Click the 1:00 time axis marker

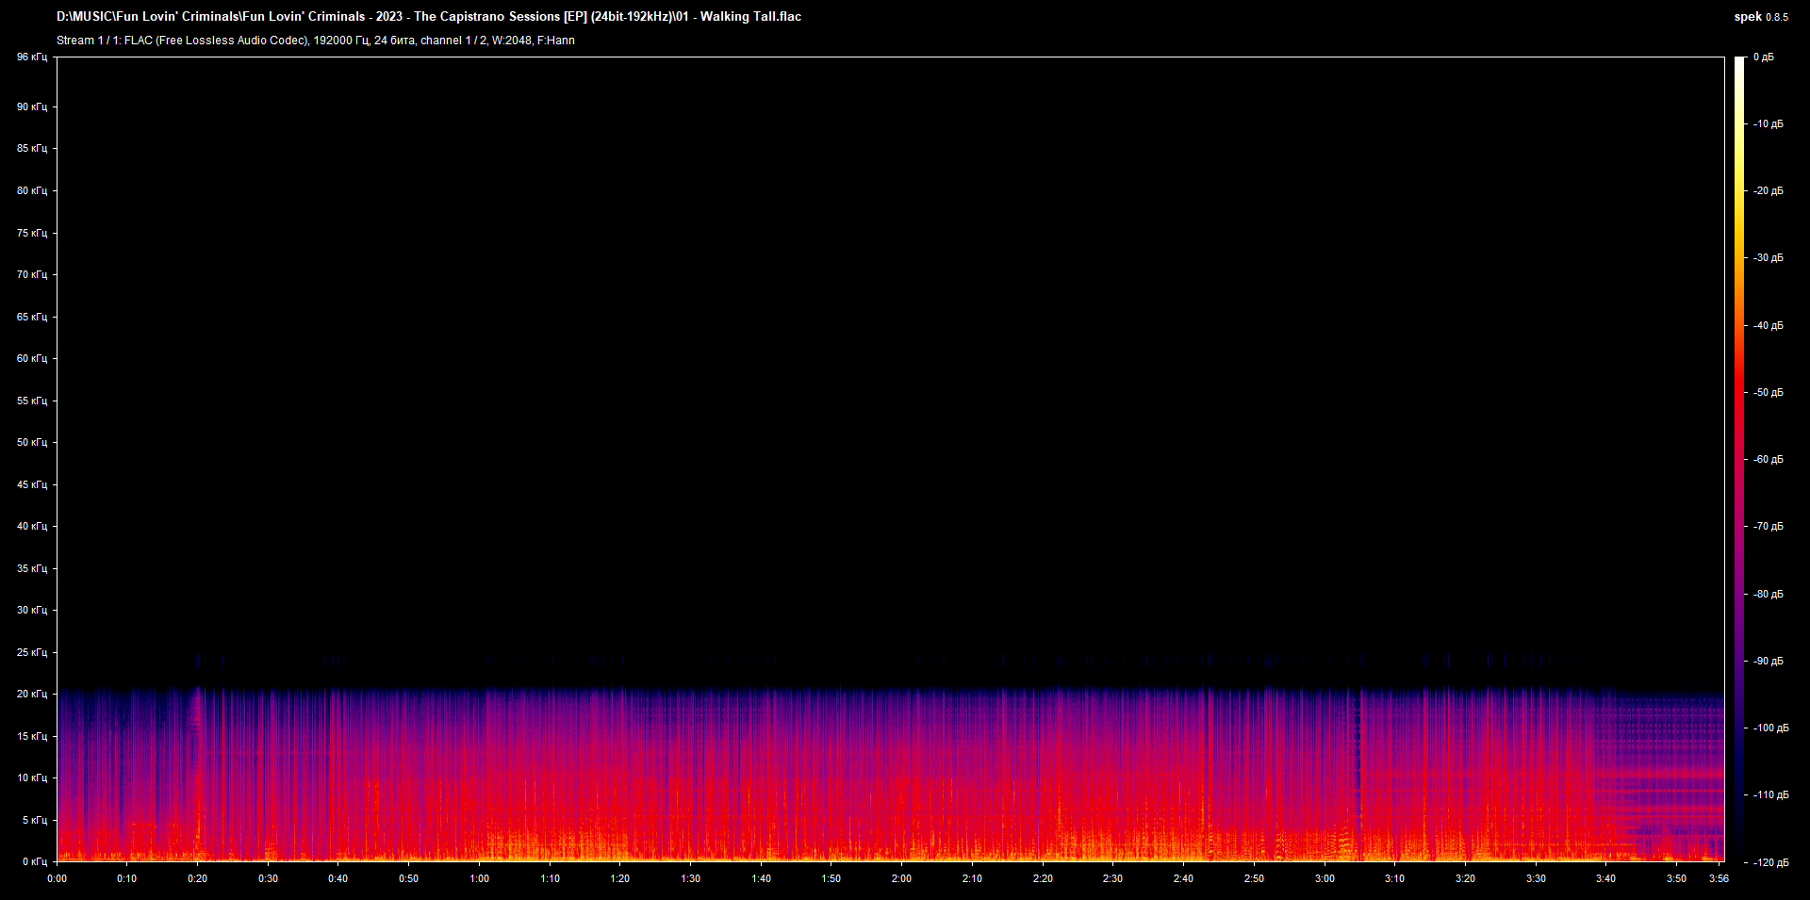point(479,878)
